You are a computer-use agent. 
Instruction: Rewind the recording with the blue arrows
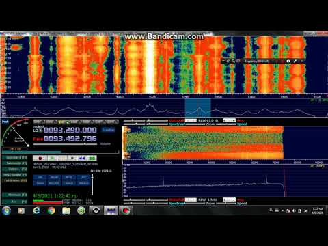(x=82, y=158)
